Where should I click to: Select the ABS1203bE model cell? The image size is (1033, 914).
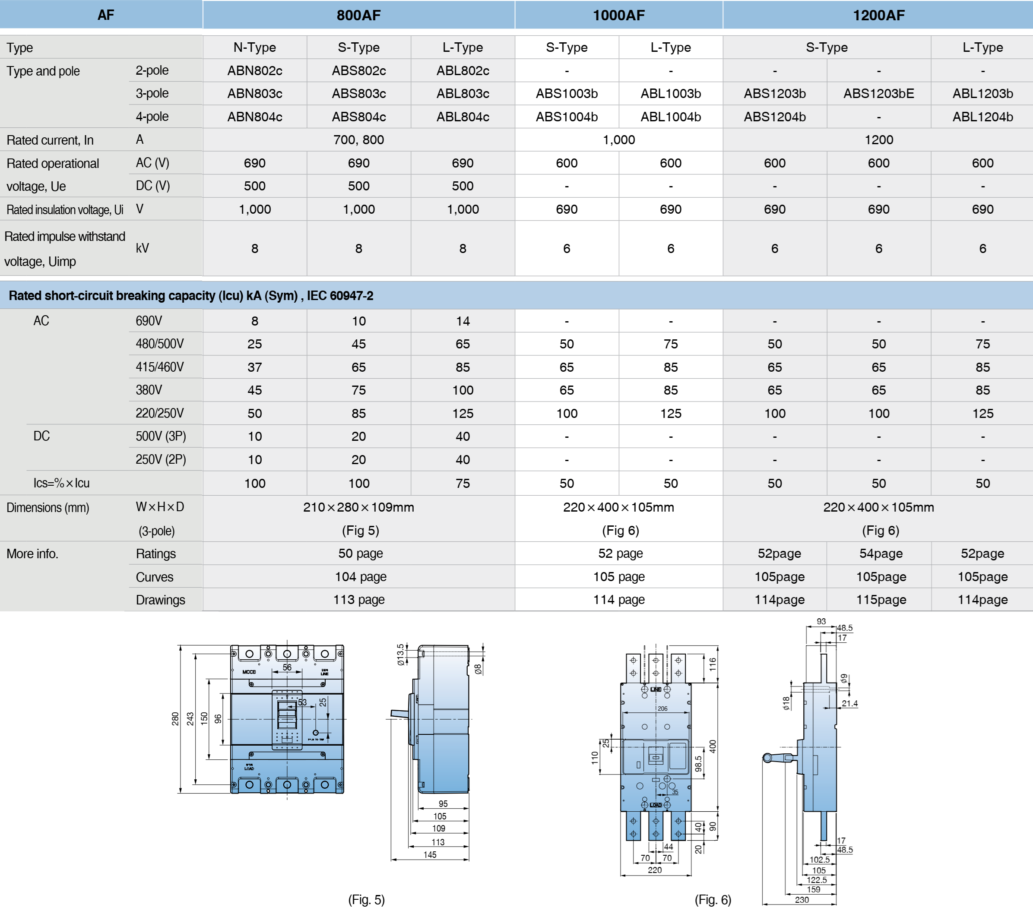click(x=878, y=93)
